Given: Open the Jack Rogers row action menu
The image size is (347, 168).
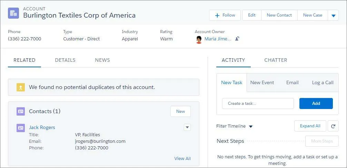Looking at the screenshot, I should (187, 127).
